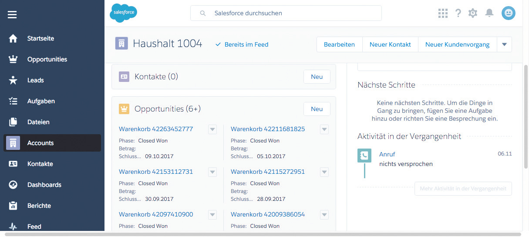
Task: Open the notifications bell
Action: (489, 13)
